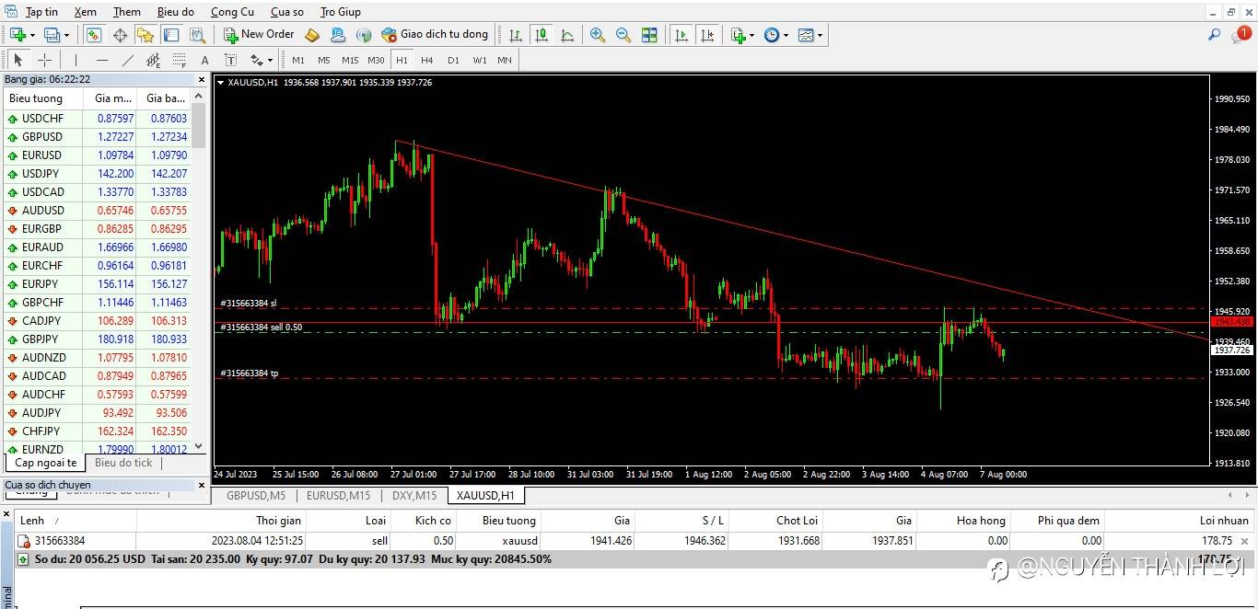Select the trendline drawing tool
Image resolution: width=1258 pixels, height=609 pixels.
point(127,60)
